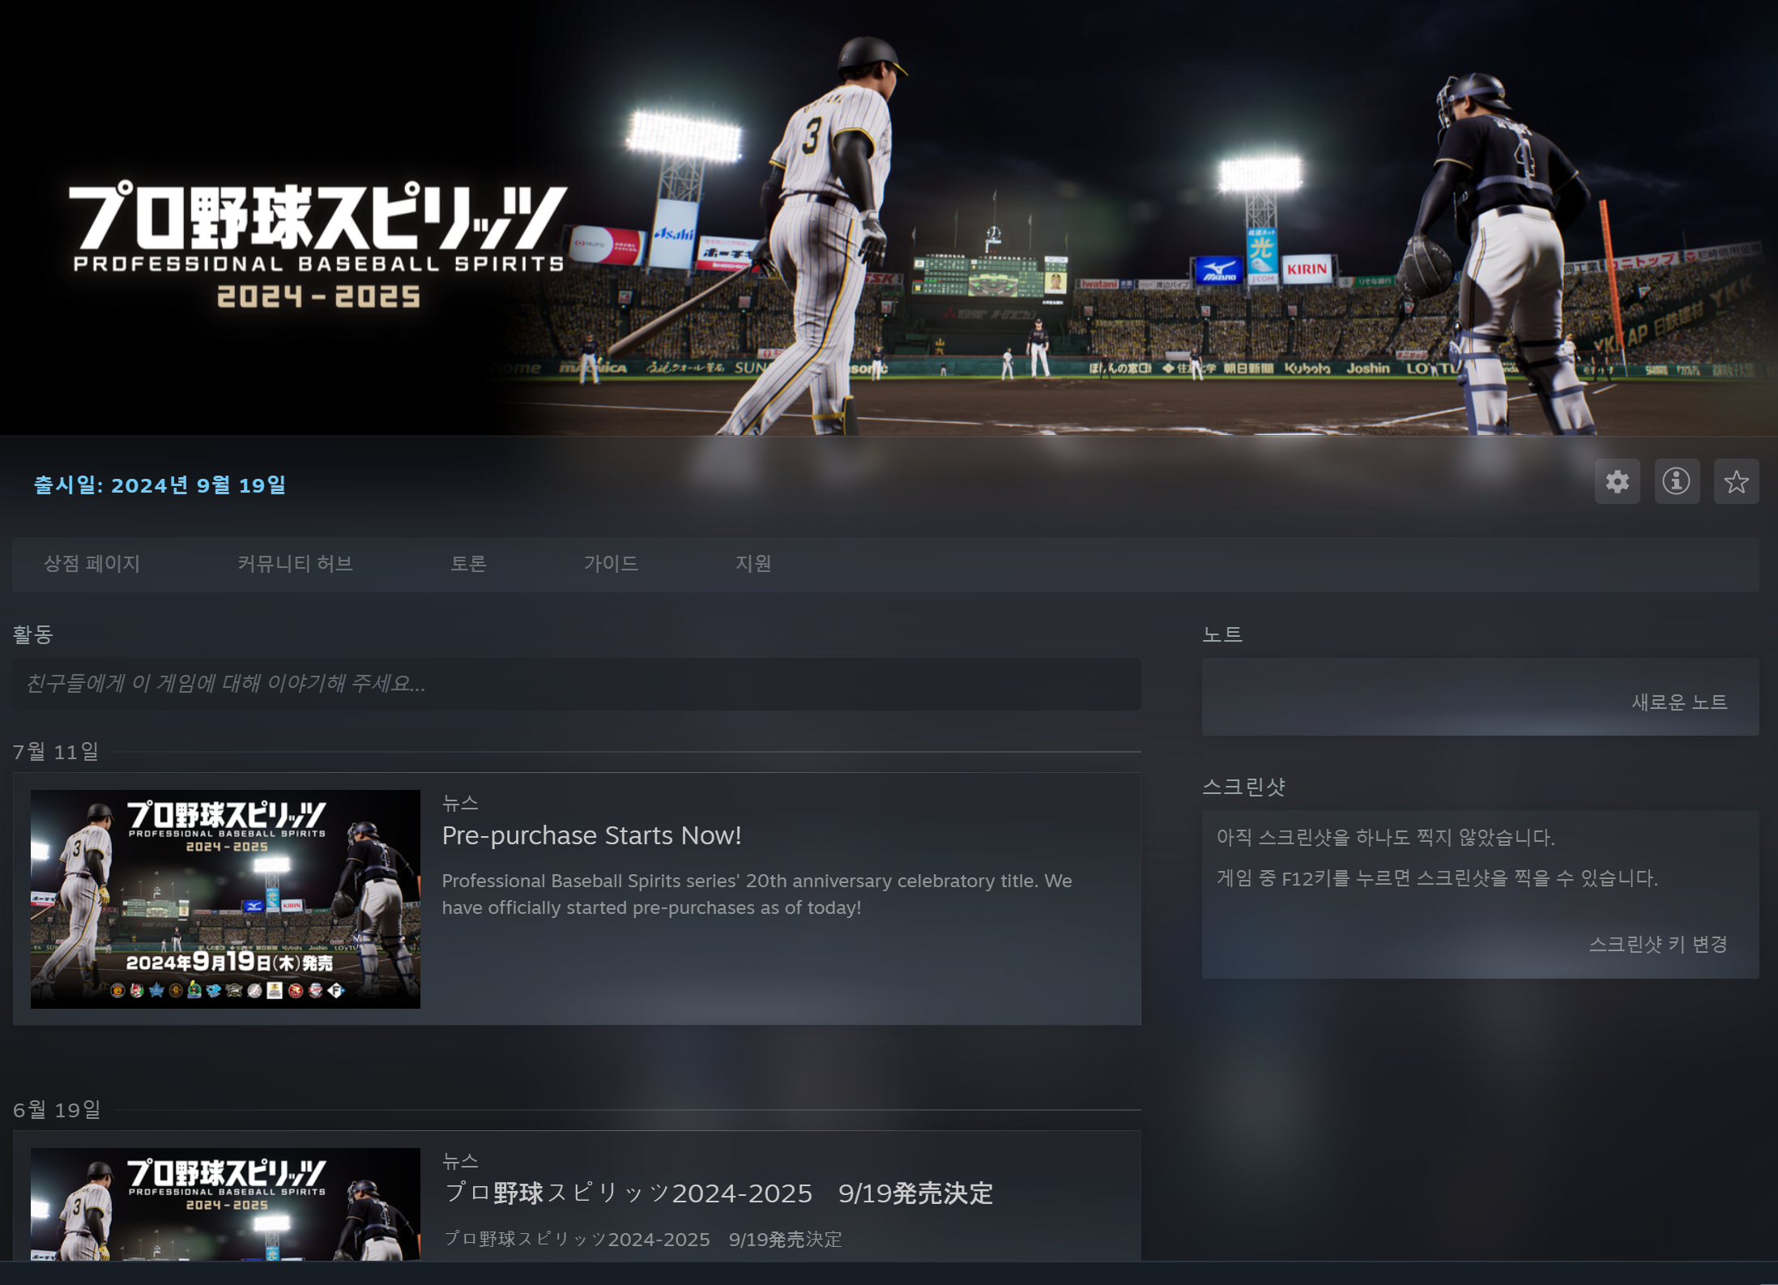Screen dimensions: 1778x1285
Task: Open the 토론 tab
Action: point(468,563)
